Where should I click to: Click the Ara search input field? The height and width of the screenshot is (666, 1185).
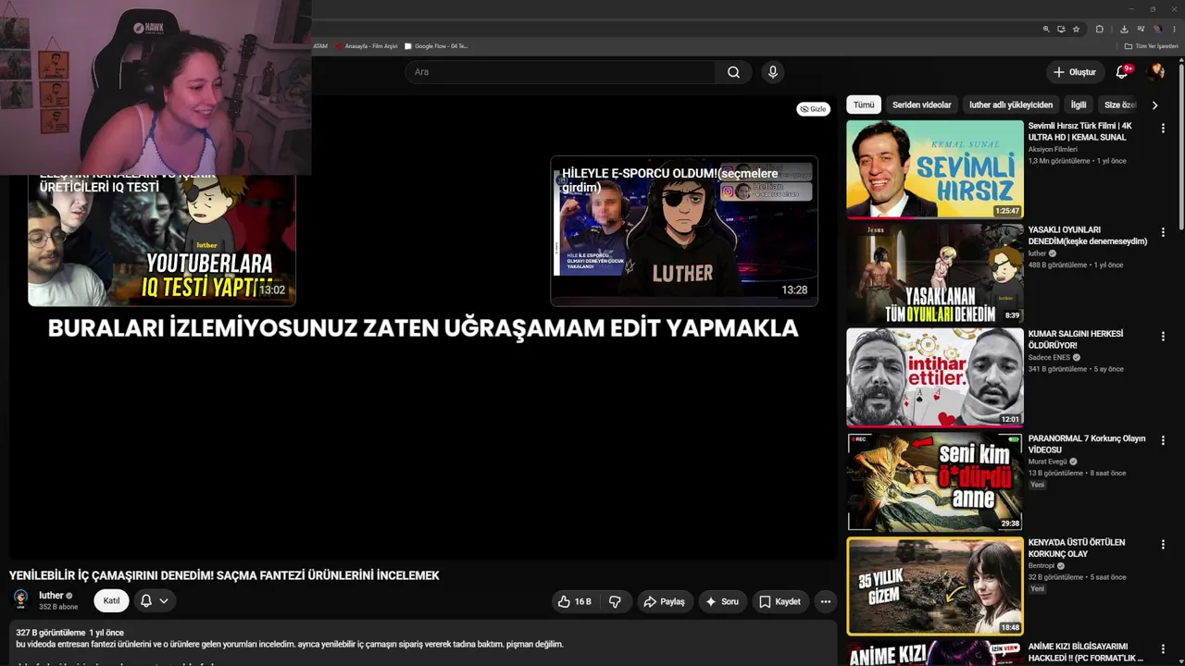560,72
